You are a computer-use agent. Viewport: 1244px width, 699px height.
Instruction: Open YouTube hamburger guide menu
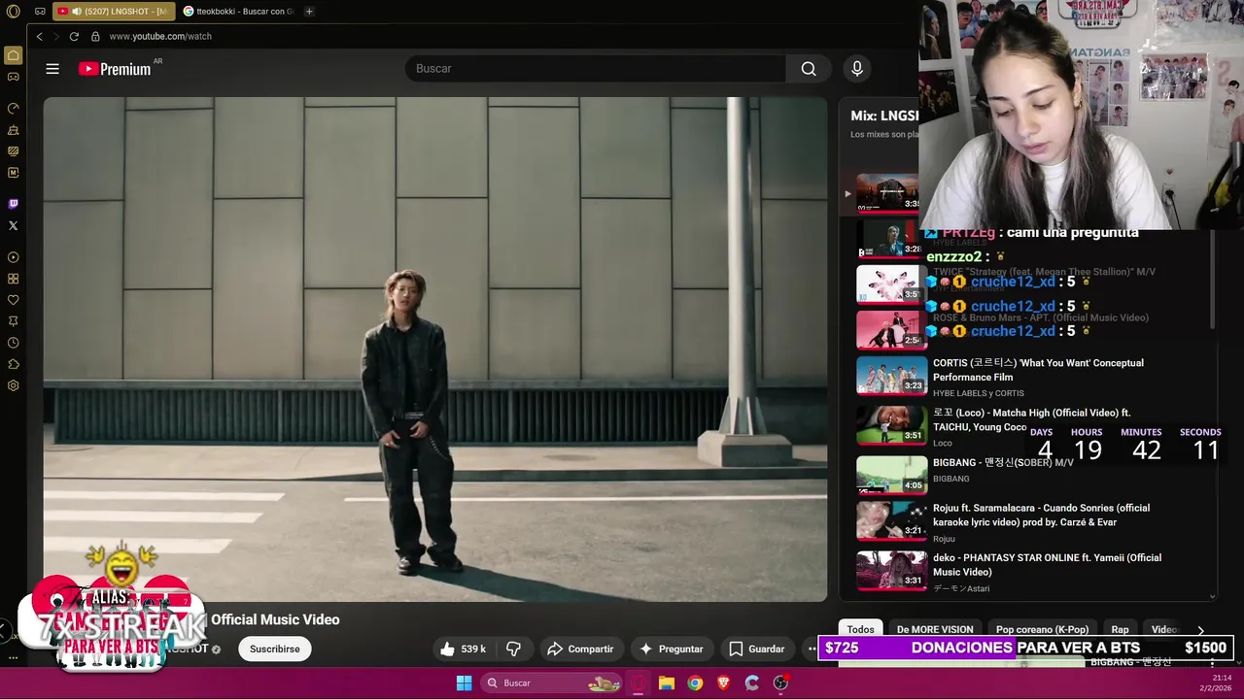(52, 69)
